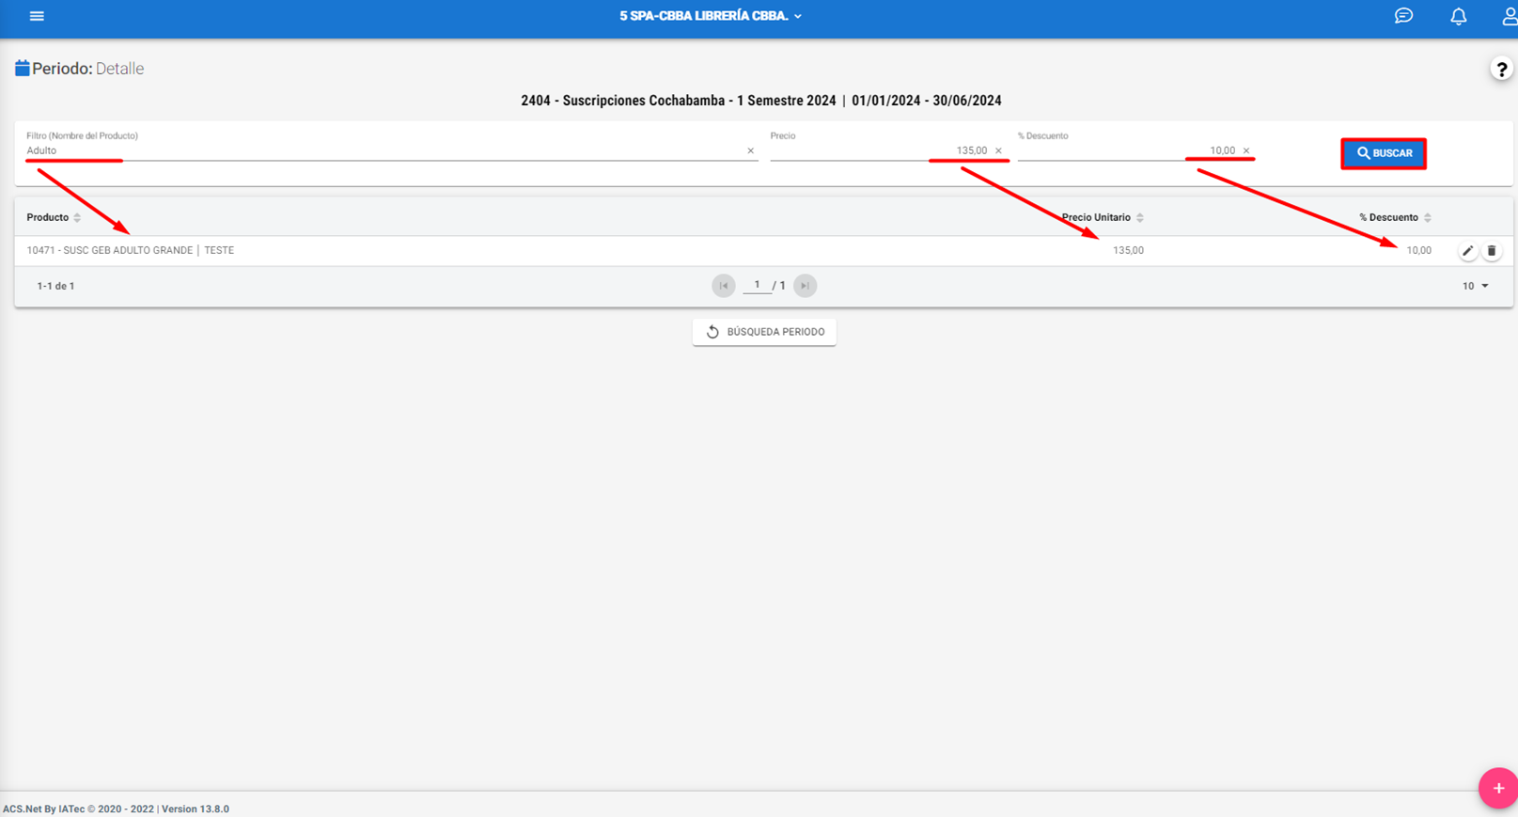
Task: Open the hamburger navigation menu
Action: click(x=37, y=16)
